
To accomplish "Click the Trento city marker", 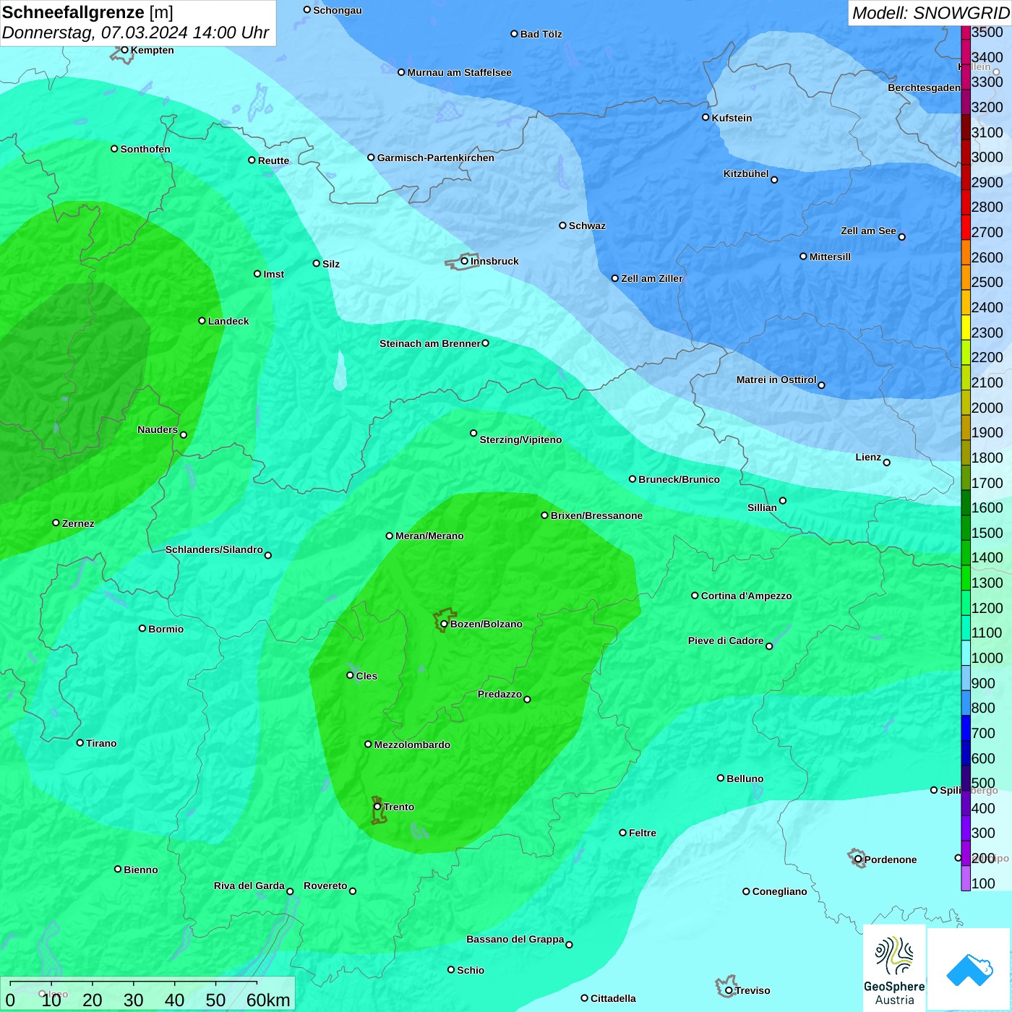I will click(x=377, y=807).
